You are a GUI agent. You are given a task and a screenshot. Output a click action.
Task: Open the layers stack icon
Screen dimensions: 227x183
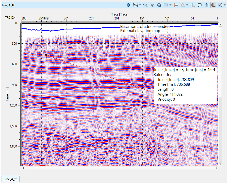pos(159,5)
